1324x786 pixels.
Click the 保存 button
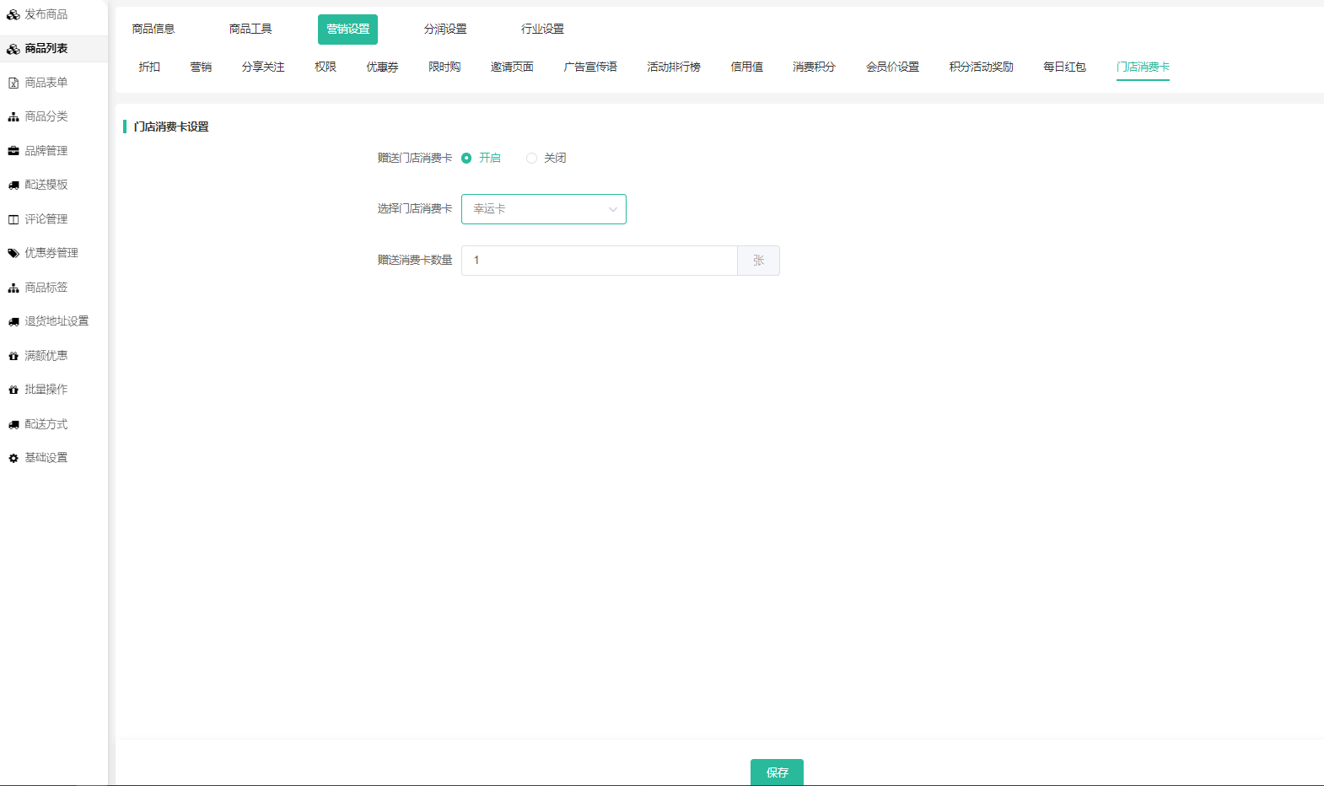pos(777,772)
